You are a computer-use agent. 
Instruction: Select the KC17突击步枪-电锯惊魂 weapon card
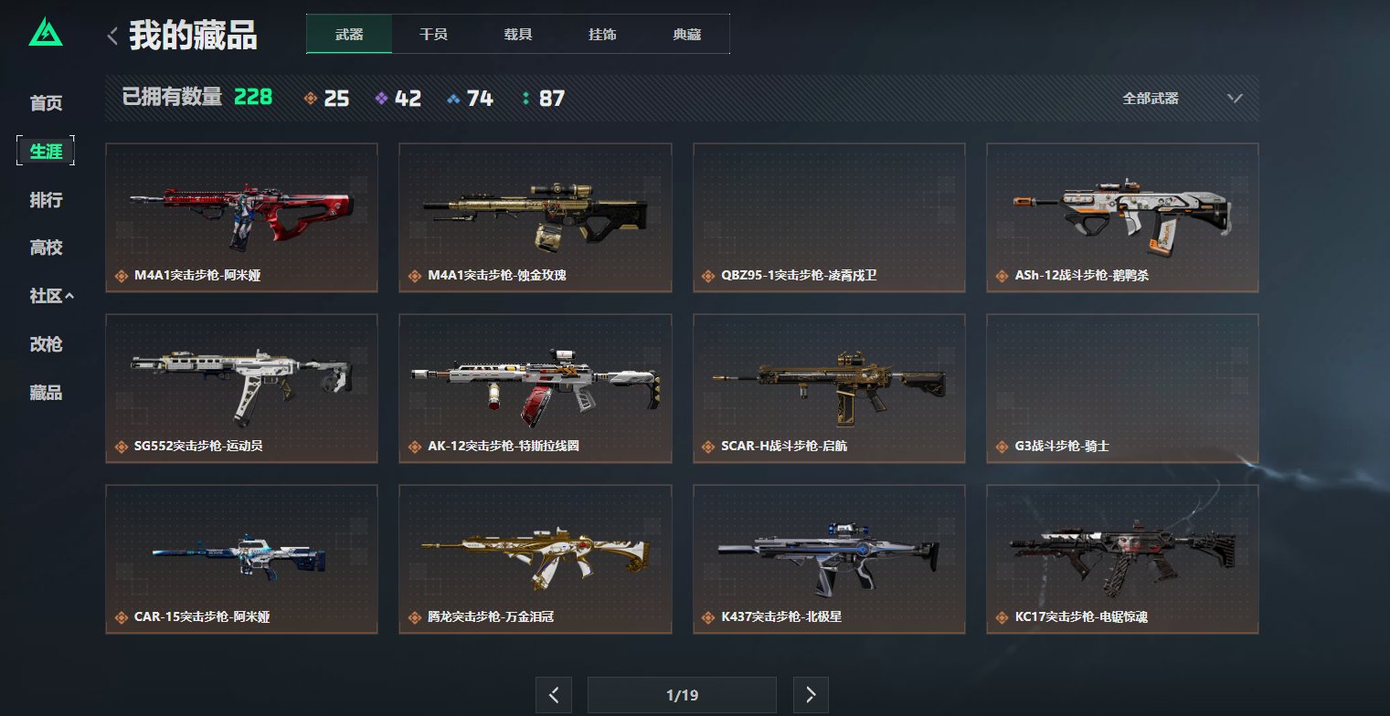1122,559
